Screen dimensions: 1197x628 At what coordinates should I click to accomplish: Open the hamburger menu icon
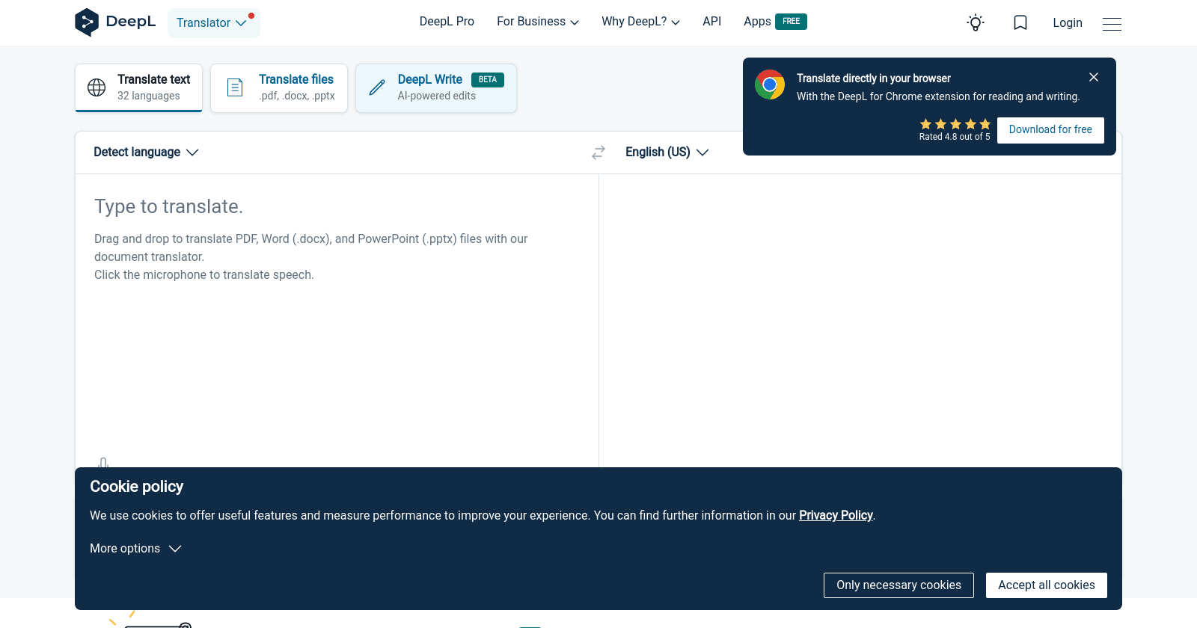[x=1112, y=24]
